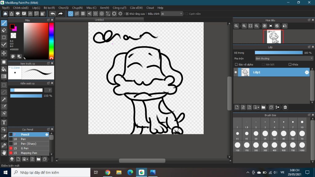Screen dimensions: 315x177
Task: Select the Mapping Pen brush
Action: [29, 153]
